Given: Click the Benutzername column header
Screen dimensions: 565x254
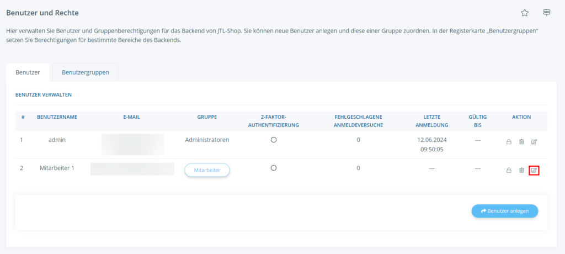Looking at the screenshot, I should (x=57, y=117).
